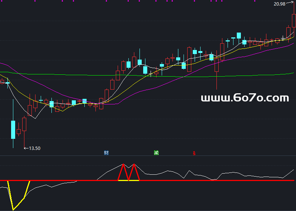Click the red S signal marker
Viewport: 296px width, 211px height.
[x=194, y=153]
